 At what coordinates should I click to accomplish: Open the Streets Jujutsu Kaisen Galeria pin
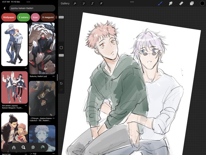[x=42, y=98]
